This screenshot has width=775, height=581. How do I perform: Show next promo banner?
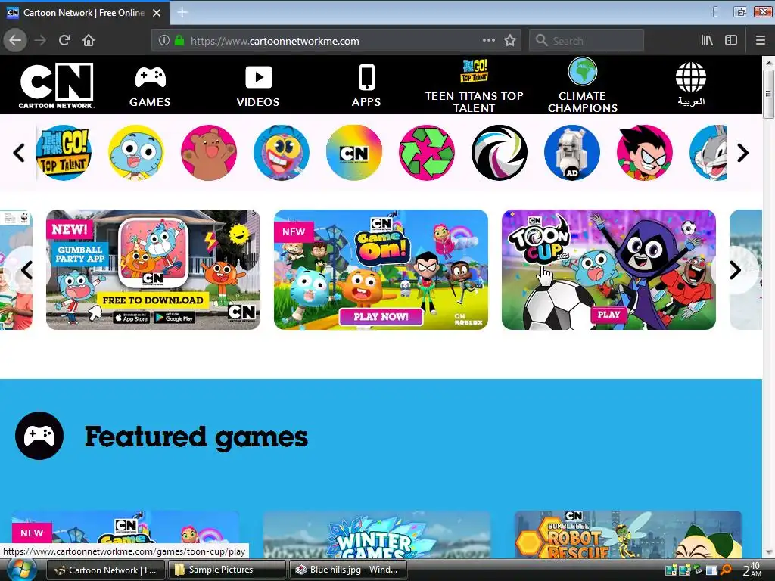coord(736,270)
